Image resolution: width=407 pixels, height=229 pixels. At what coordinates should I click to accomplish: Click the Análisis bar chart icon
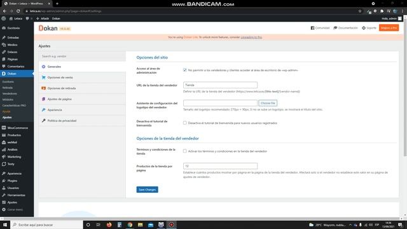click(x=4, y=150)
